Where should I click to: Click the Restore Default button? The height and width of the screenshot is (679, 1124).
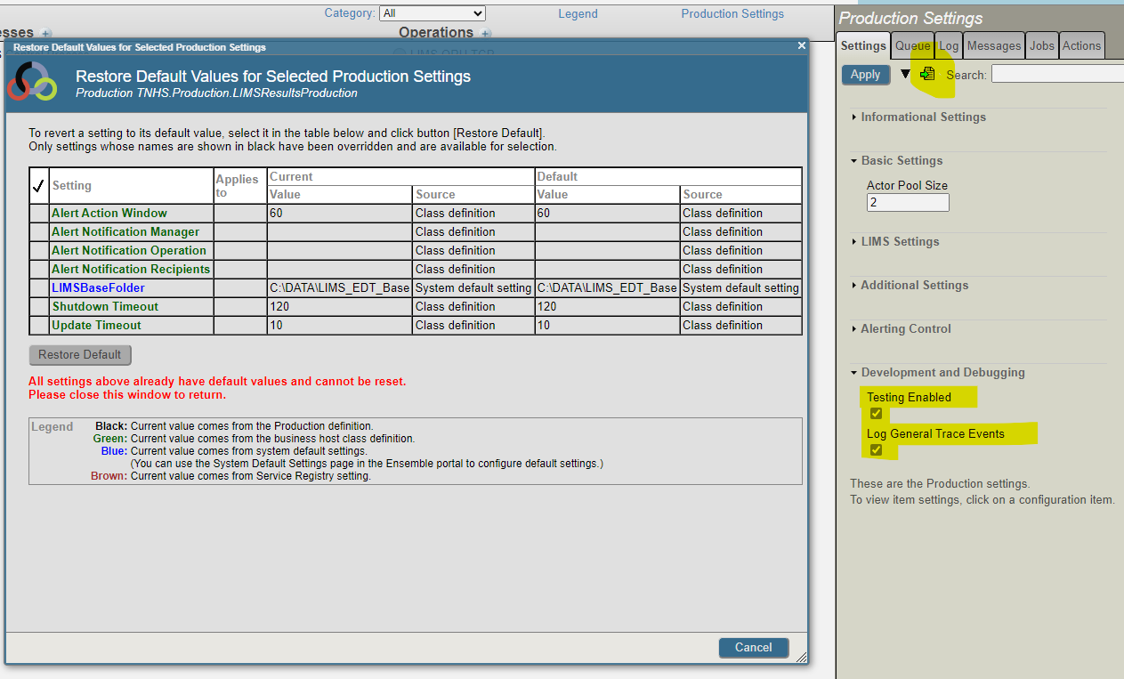(x=80, y=354)
